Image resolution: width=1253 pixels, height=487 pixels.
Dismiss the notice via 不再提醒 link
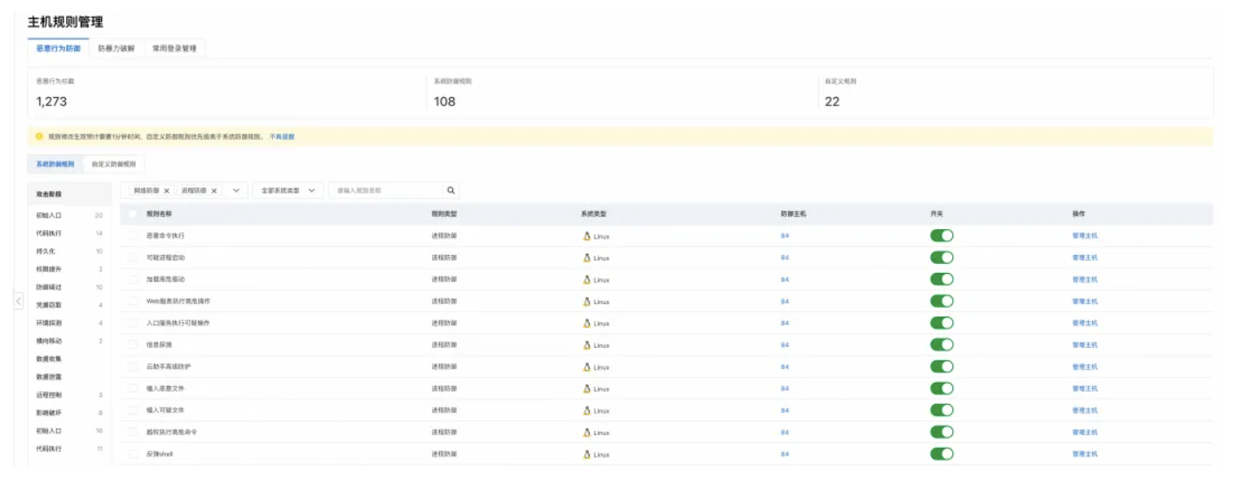pyautogui.click(x=282, y=136)
